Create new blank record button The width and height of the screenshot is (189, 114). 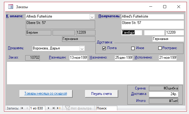pos(59,108)
